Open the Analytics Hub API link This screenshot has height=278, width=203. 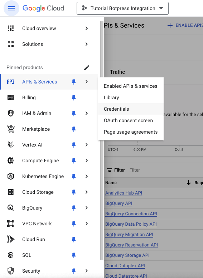coord(124,193)
